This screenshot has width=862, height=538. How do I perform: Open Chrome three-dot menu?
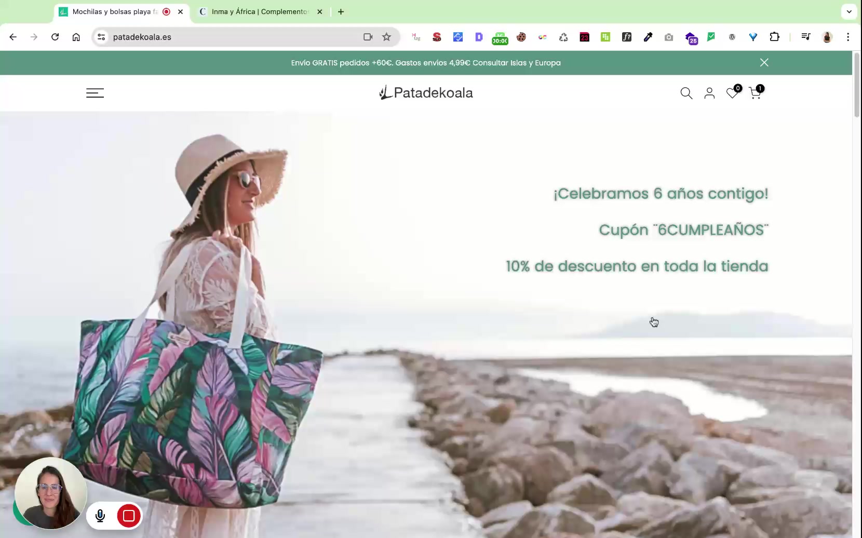point(848,37)
